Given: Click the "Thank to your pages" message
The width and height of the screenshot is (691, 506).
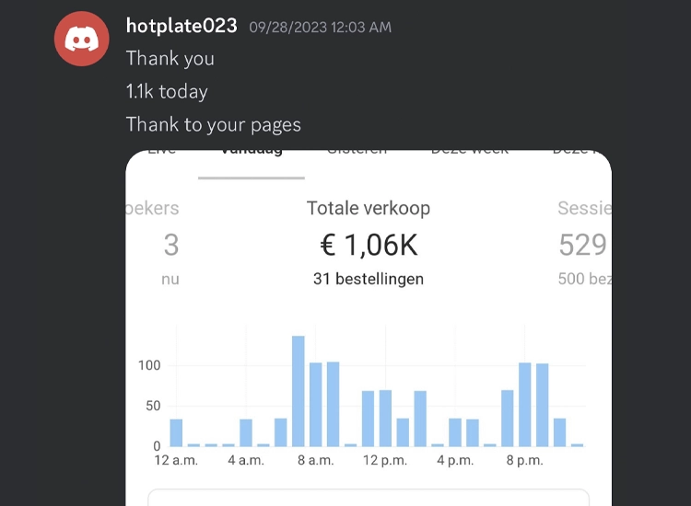Looking at the screenshot, I should tap(213, 124).
